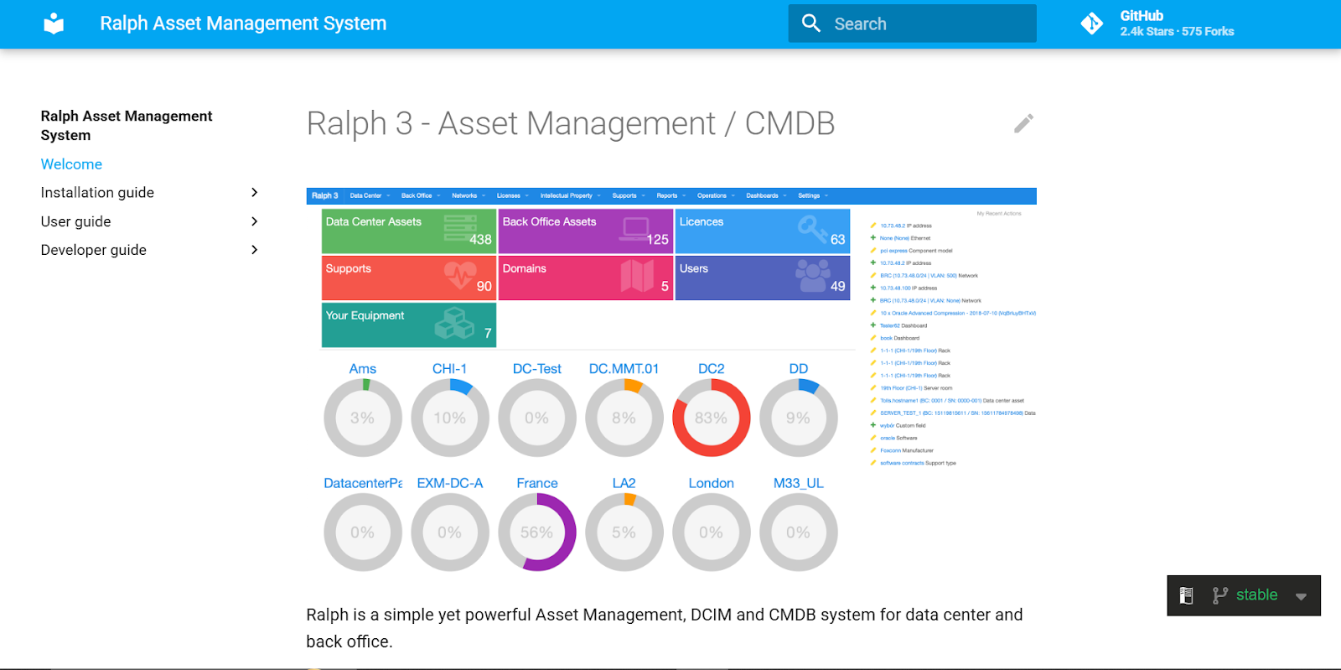1341x670 pixels.
Task: Click the France 56% purple donut chart
Action: click(536, 532)
